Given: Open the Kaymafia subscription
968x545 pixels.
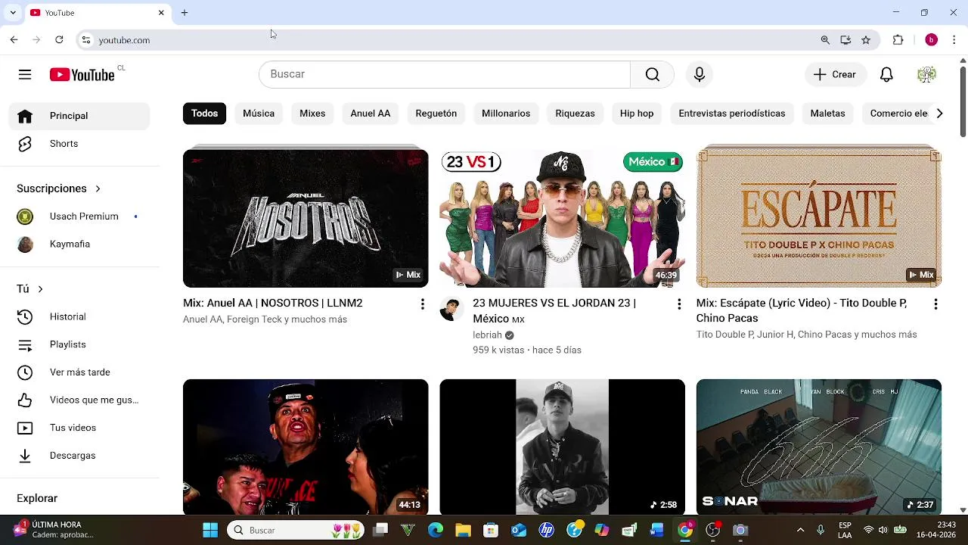Looking at the screenshot, I should [x=79, y=244].
